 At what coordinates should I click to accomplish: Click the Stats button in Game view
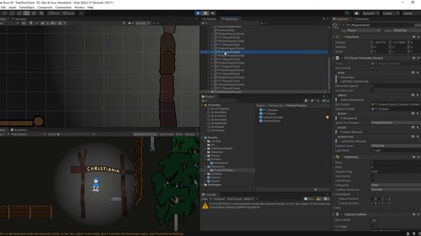[179, 134]
